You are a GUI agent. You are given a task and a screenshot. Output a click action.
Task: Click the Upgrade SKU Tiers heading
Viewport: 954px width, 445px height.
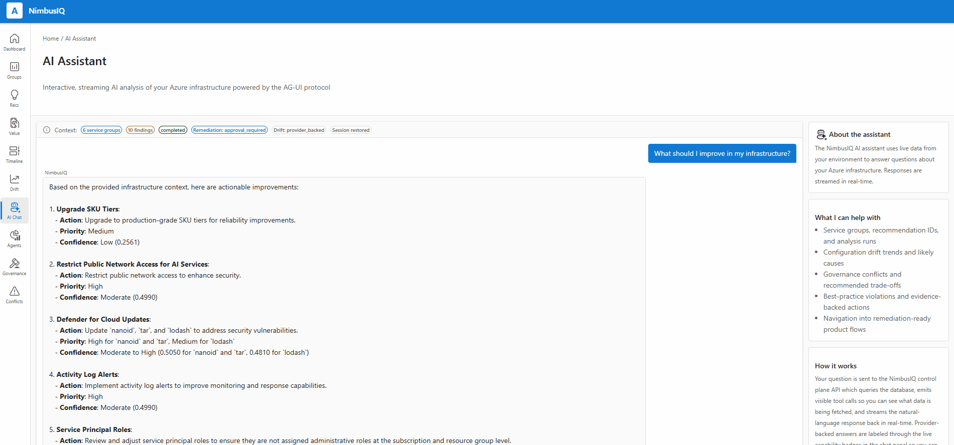pos(88,209)
